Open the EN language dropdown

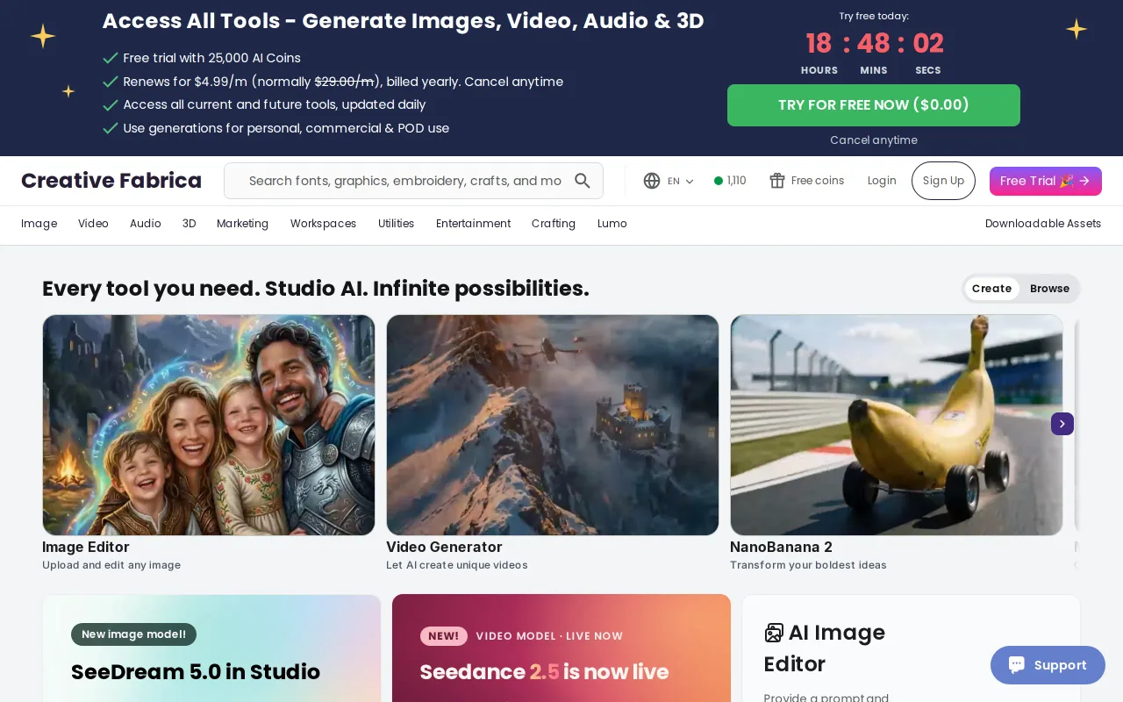click(x=680, y=181)
